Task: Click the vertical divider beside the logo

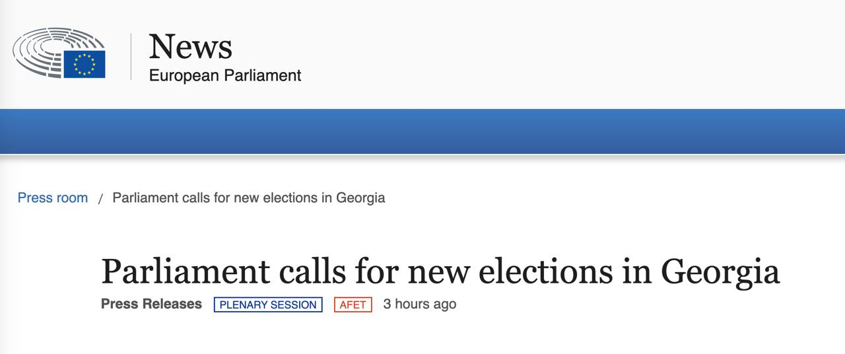Action: pos(131,57)
